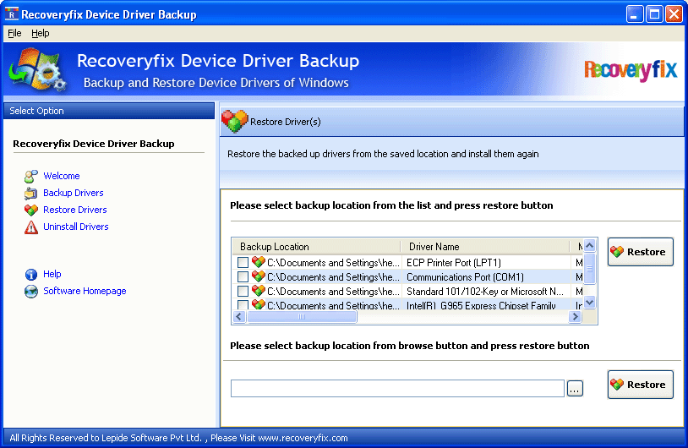
Task: Minimize the Recoveryfix window
Action: click(635, 14)
